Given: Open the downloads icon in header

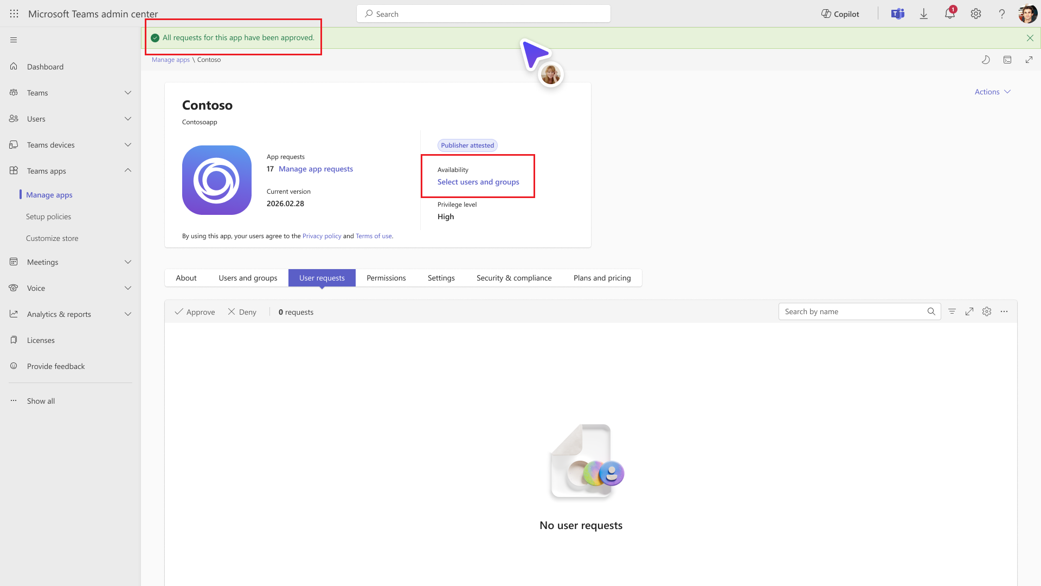Looking at the screenshot, I should pos(924,14).
